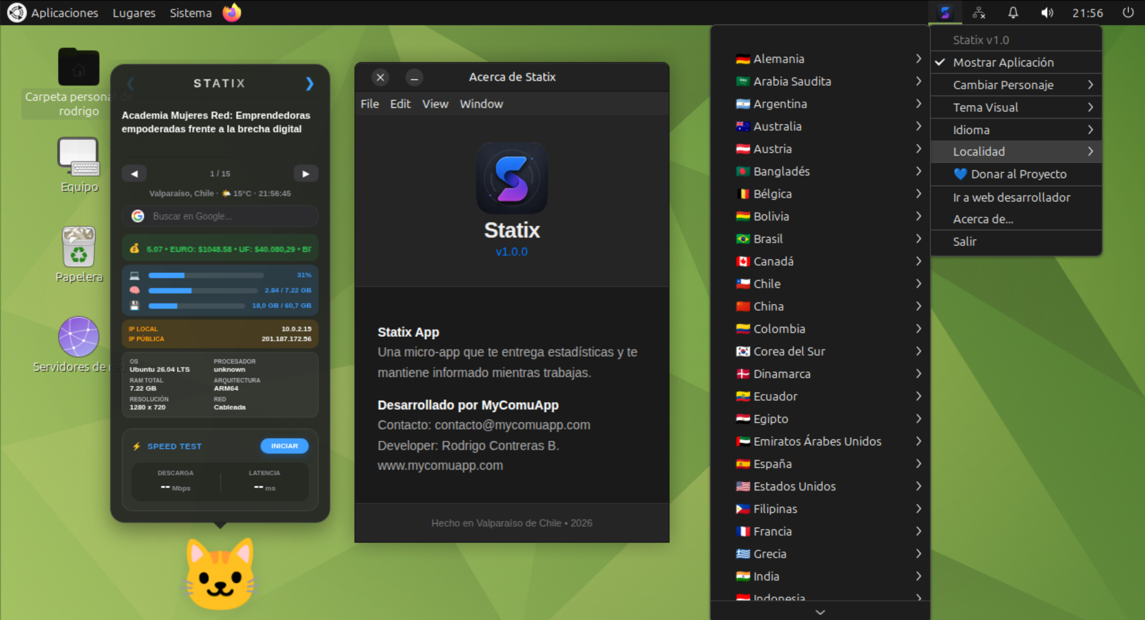This screenshot has height=620, width=1145.
Task: Click the floppy disk storage icon
Action: [134, 305]
